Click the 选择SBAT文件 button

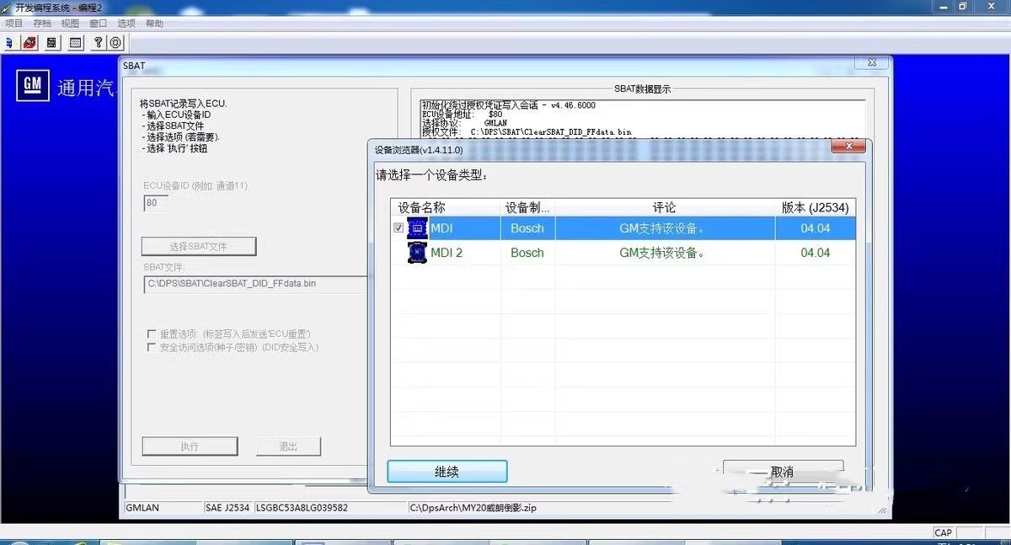[x=199, y=246]
